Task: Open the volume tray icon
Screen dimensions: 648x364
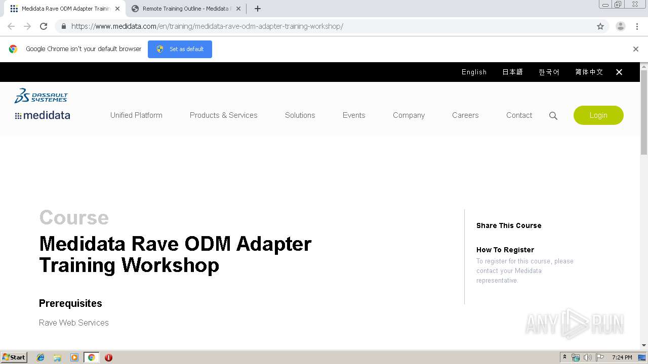Action: (588, 357)
